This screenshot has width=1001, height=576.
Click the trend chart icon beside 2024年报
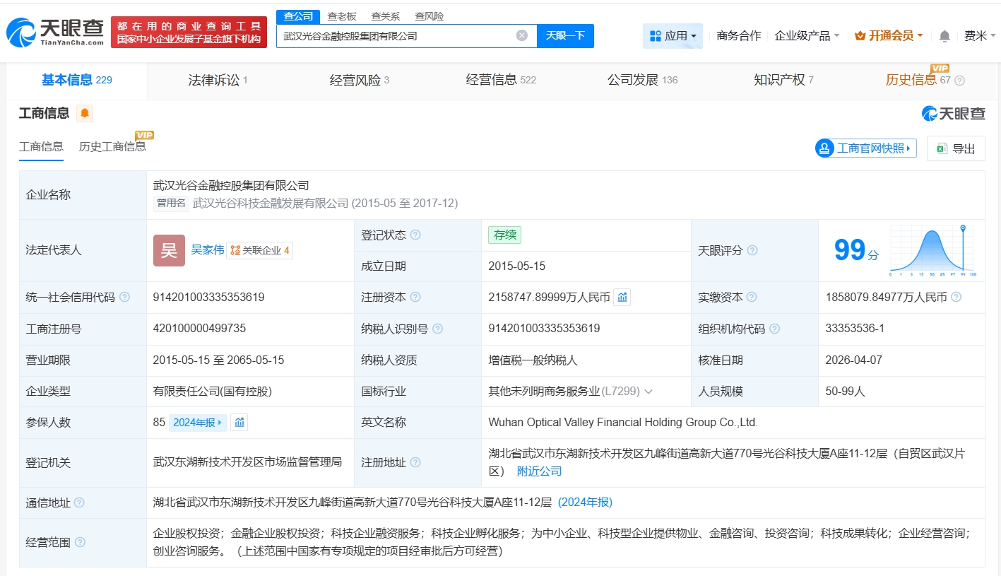point(239,423)
